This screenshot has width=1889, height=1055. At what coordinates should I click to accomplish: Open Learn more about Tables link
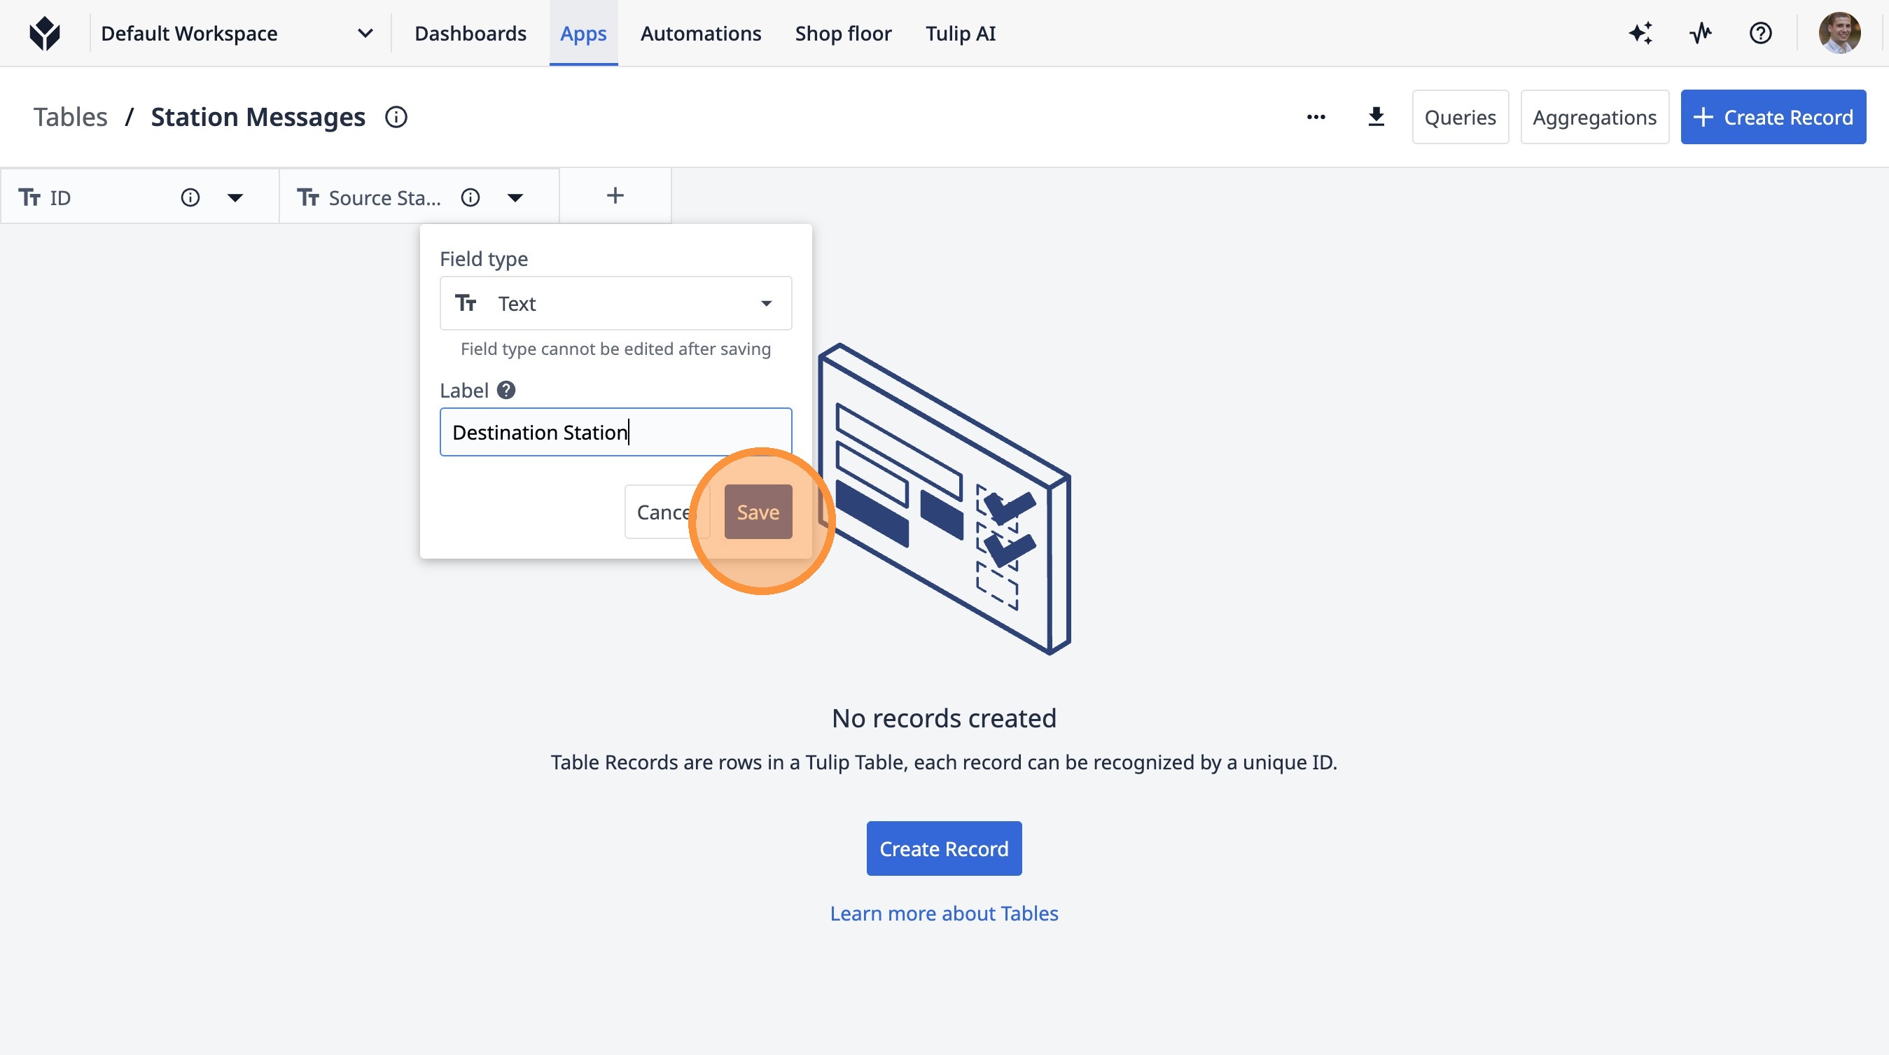click(944, 914)
